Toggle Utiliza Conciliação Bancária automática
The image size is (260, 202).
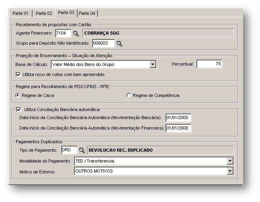click(19, 109)
